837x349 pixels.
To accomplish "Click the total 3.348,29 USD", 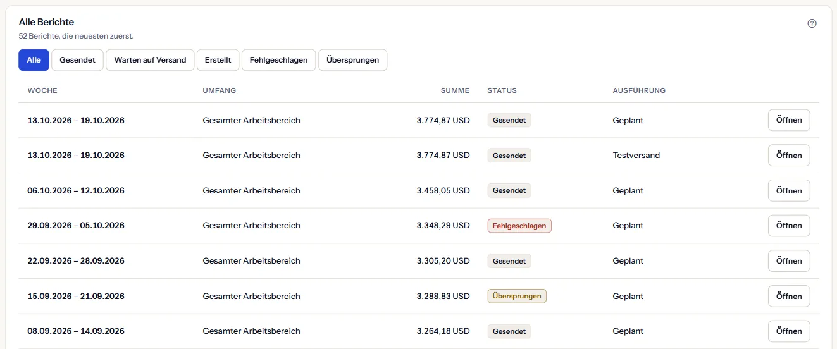I will click(443, 226).
